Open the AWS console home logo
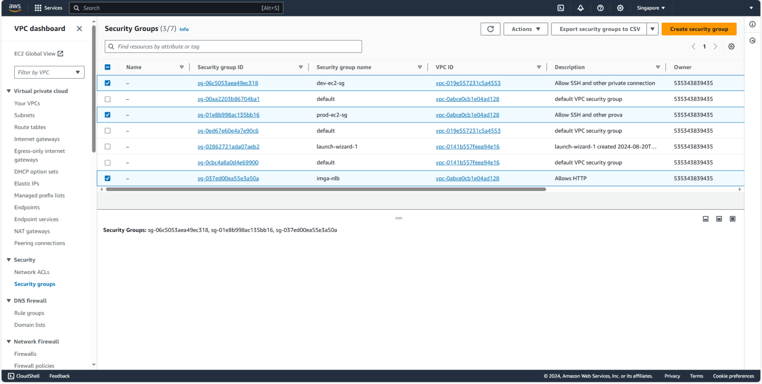 (15, 8)
